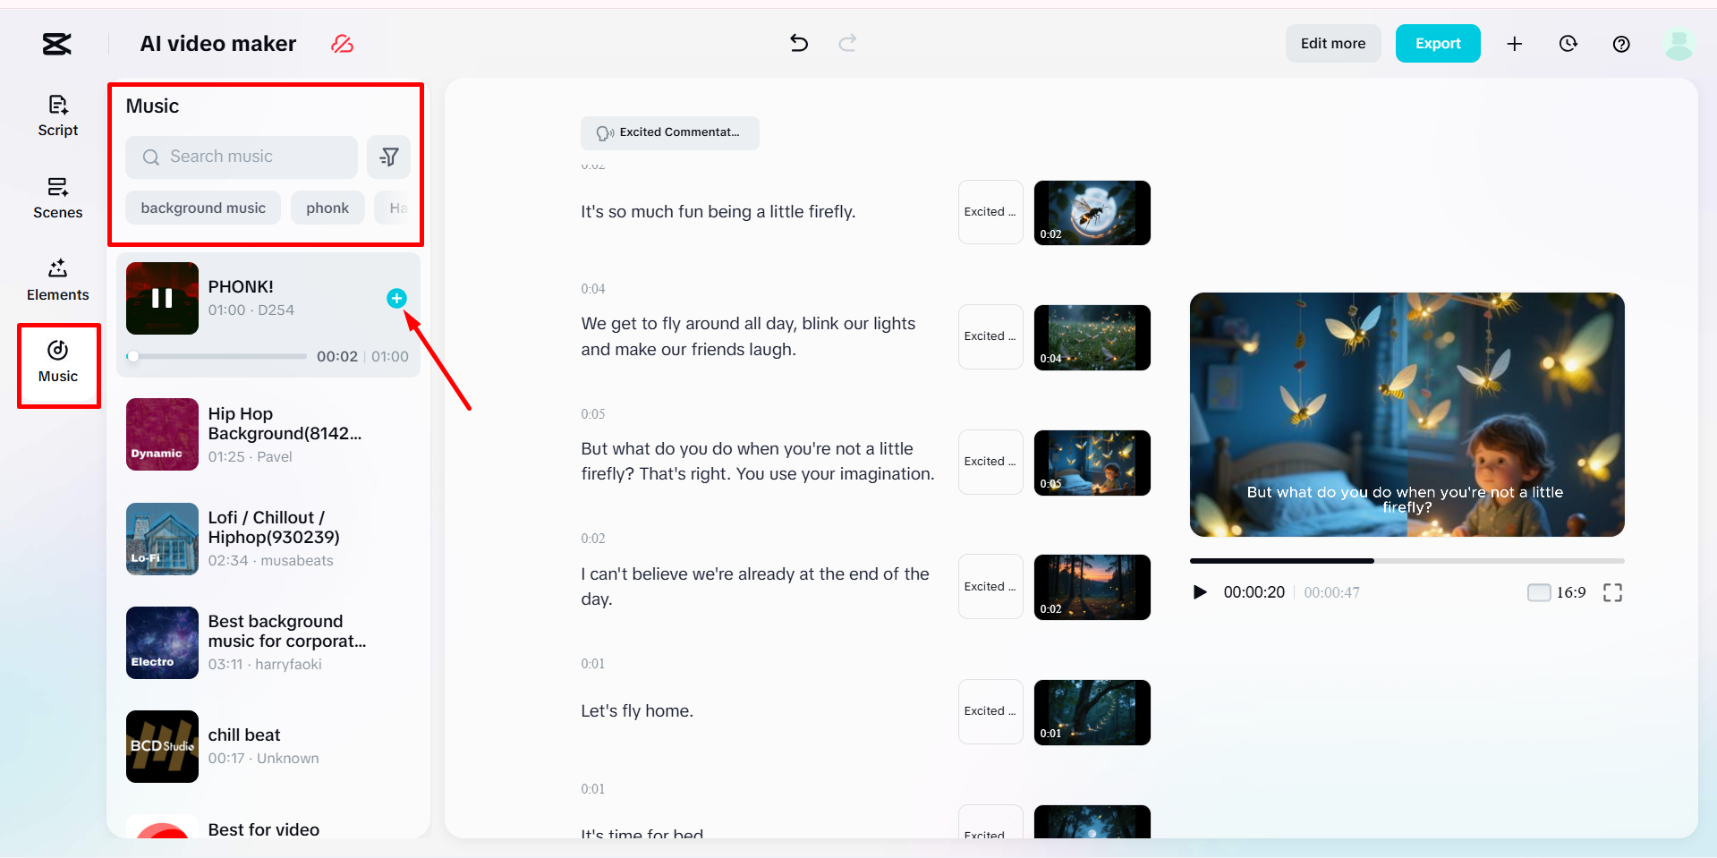Click the Export button

pos(1438,44)
